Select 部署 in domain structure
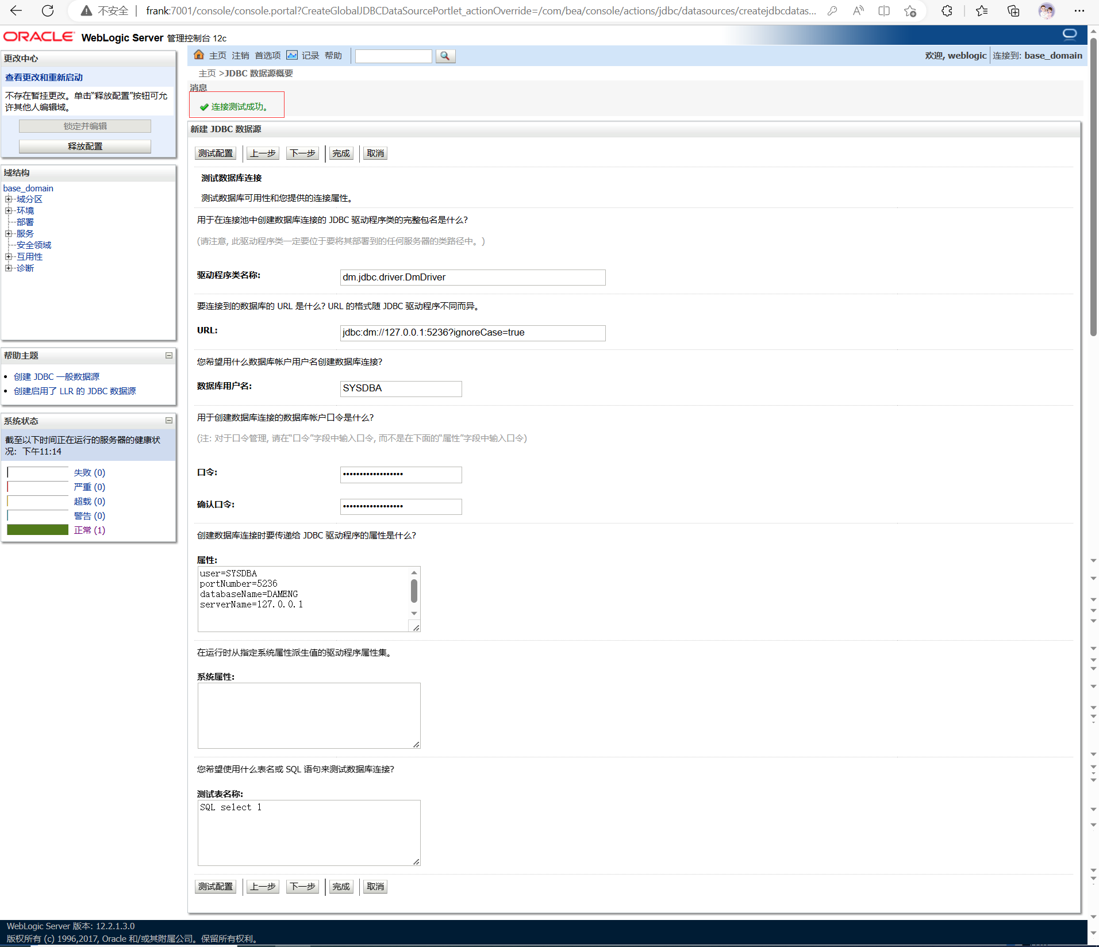This screenshot has height=947, width=1099. click(25, 222)
